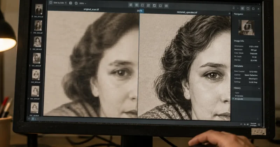Click the 62.4 MB file size value
Viewport: 280px width, 147px height.
pos(253,61)
